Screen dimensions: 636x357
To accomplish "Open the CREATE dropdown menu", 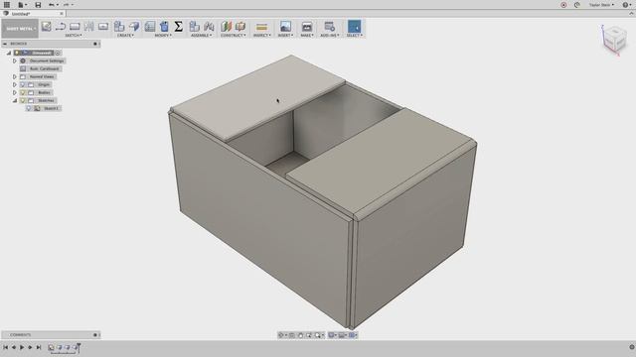I will coord(125,36).
